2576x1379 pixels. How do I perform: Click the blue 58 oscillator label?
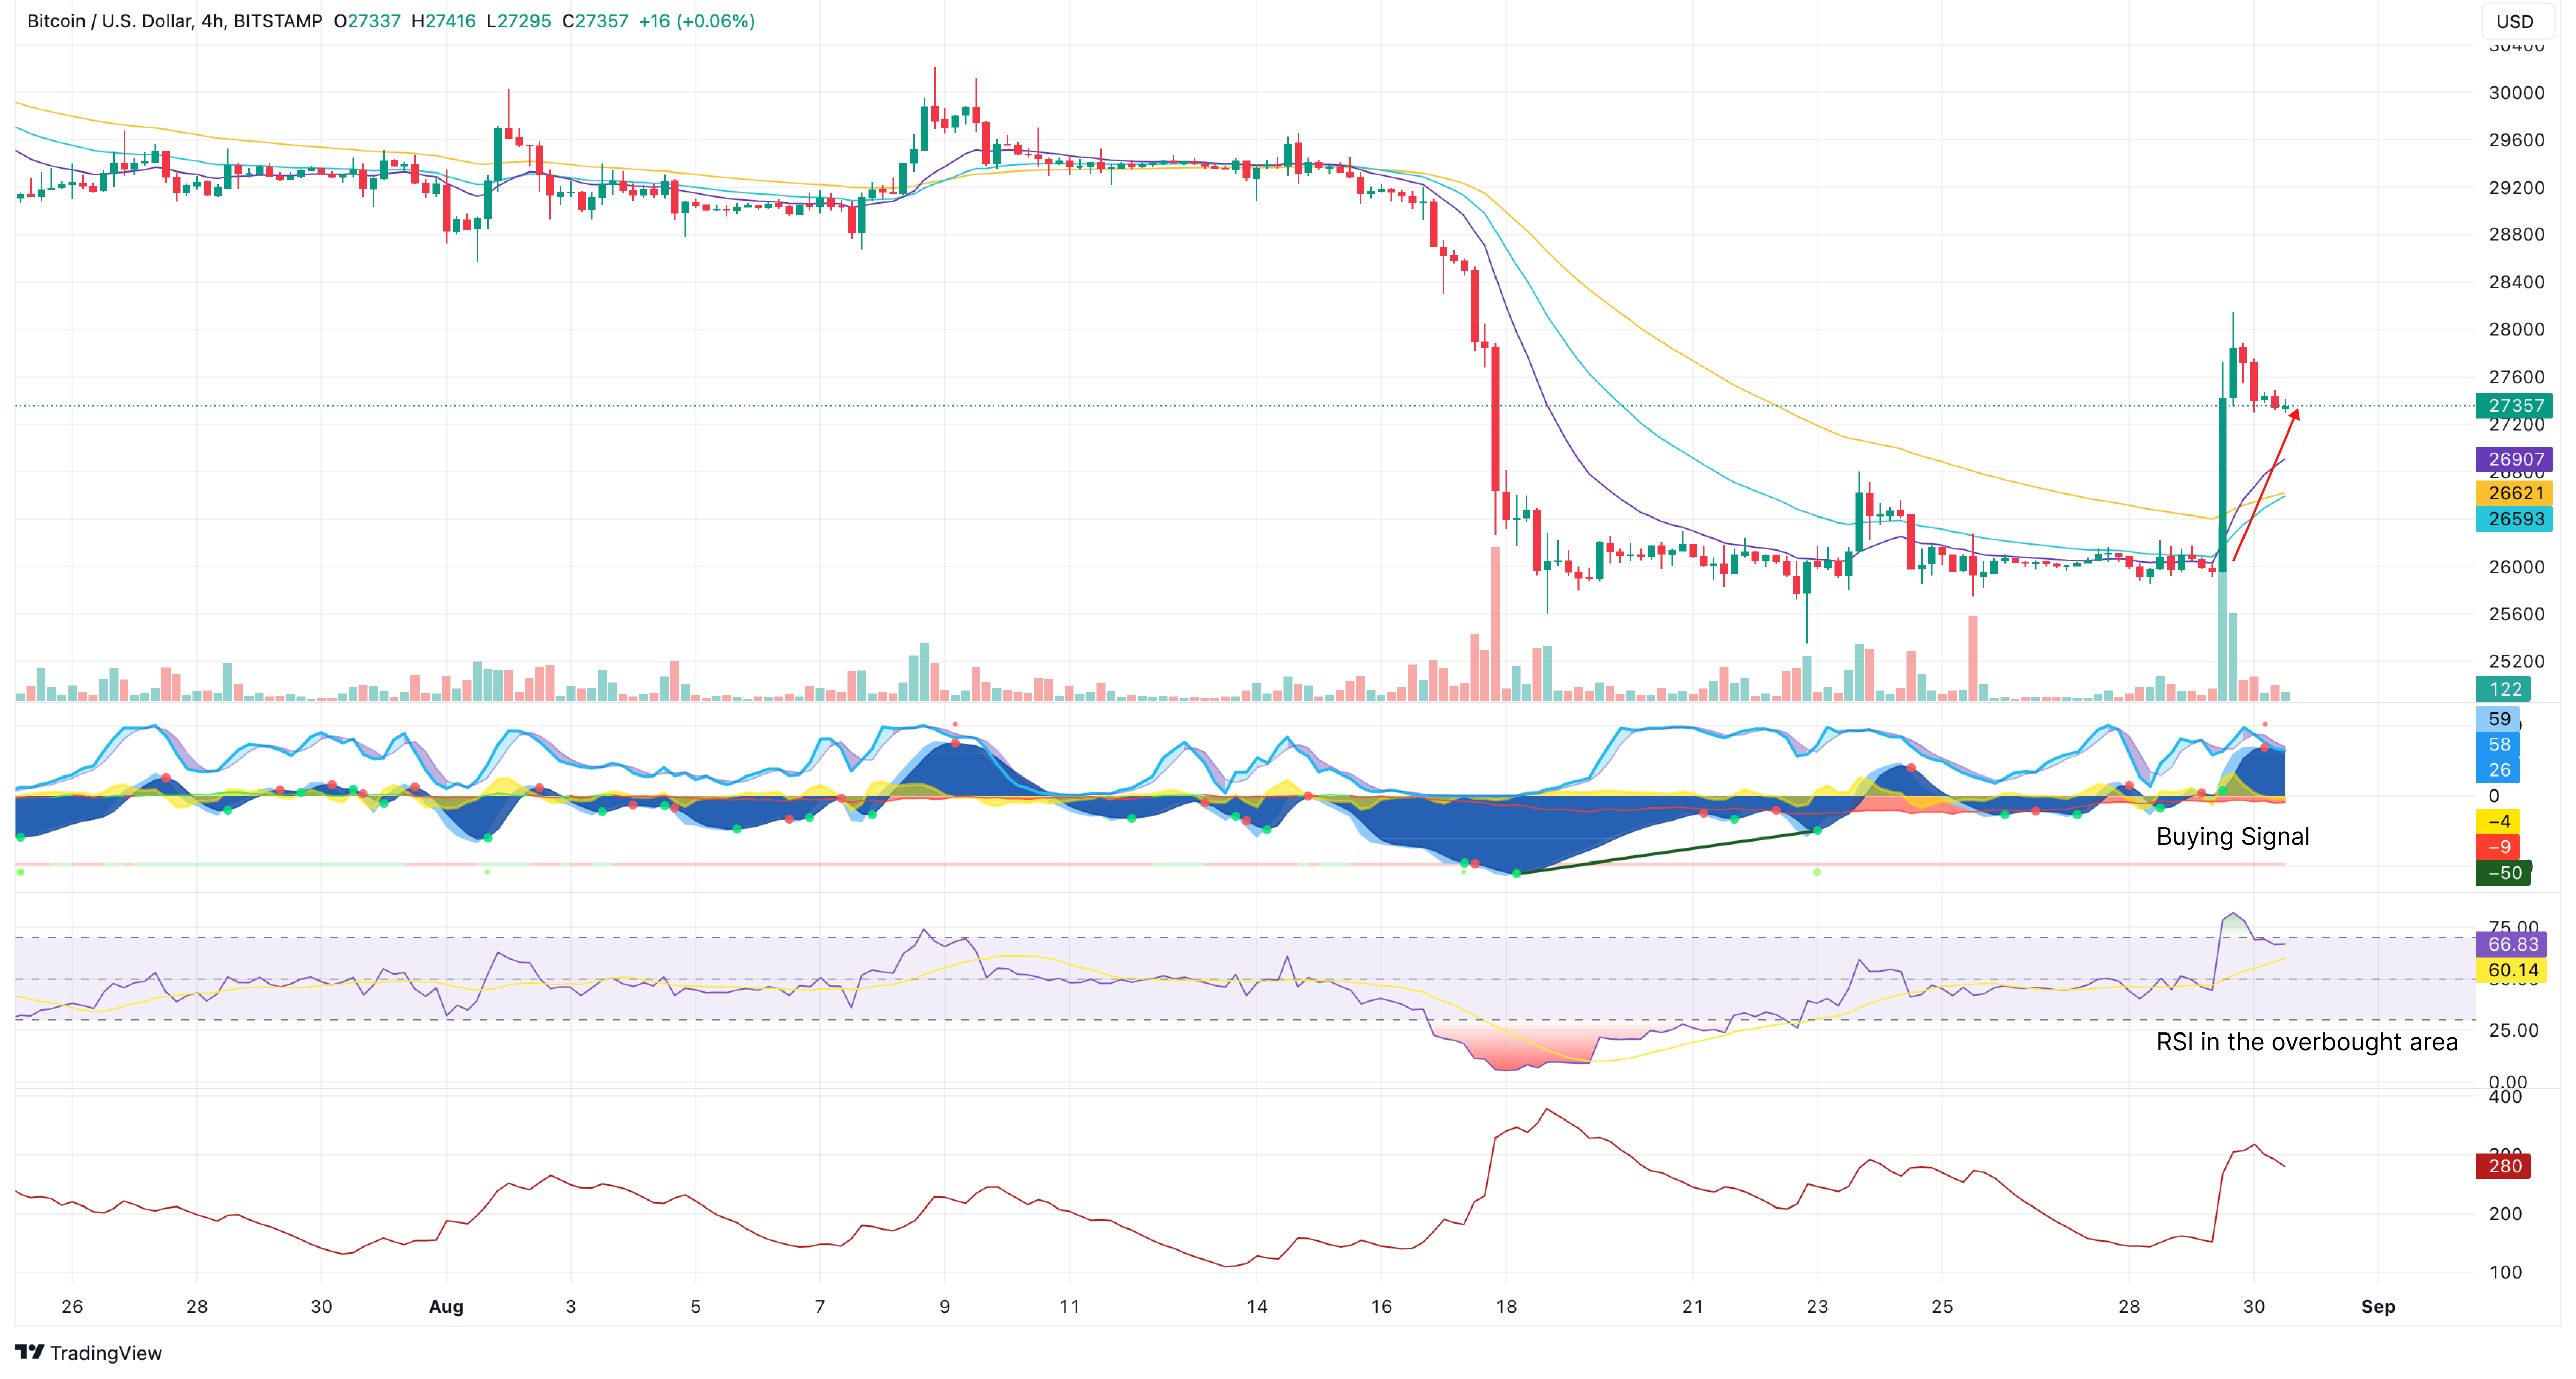(x=2499, y=744)
